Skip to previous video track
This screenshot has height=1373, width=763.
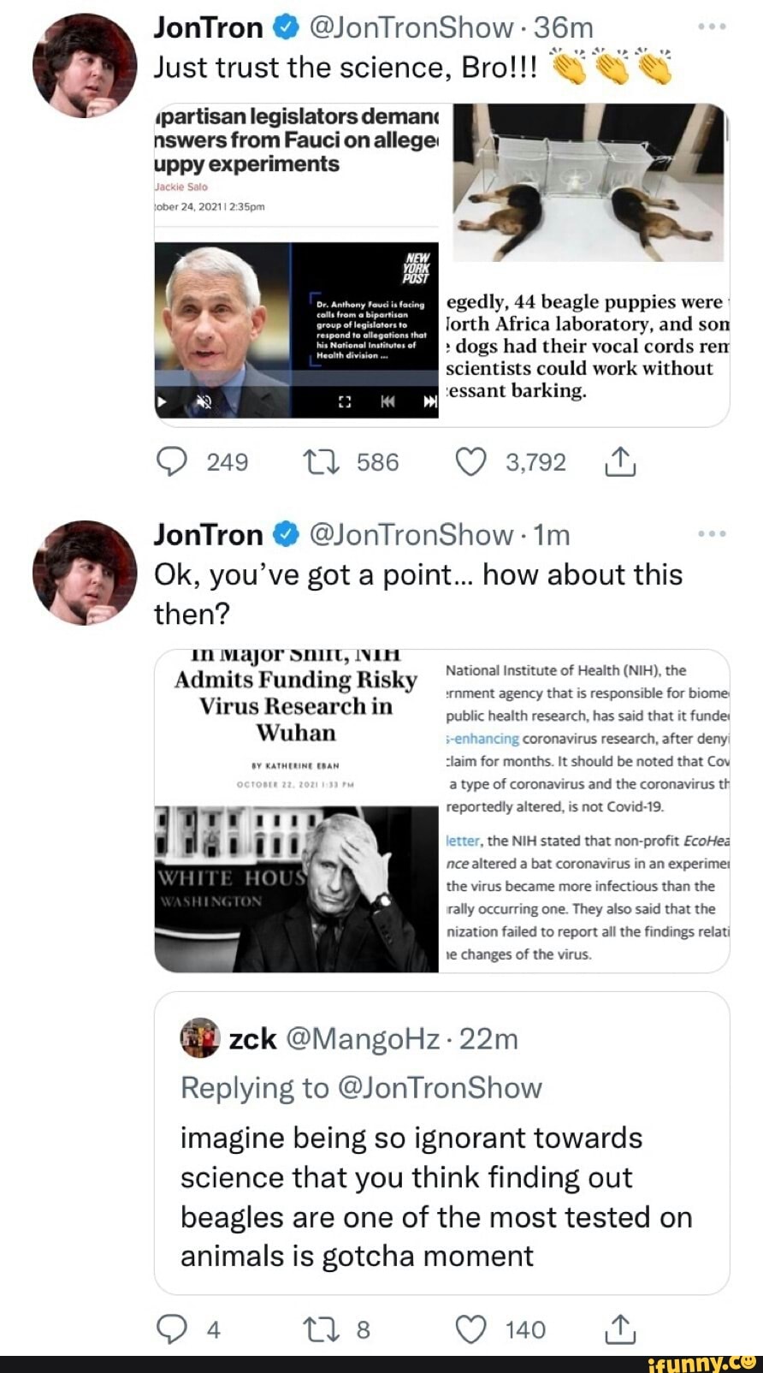(387, 401)
